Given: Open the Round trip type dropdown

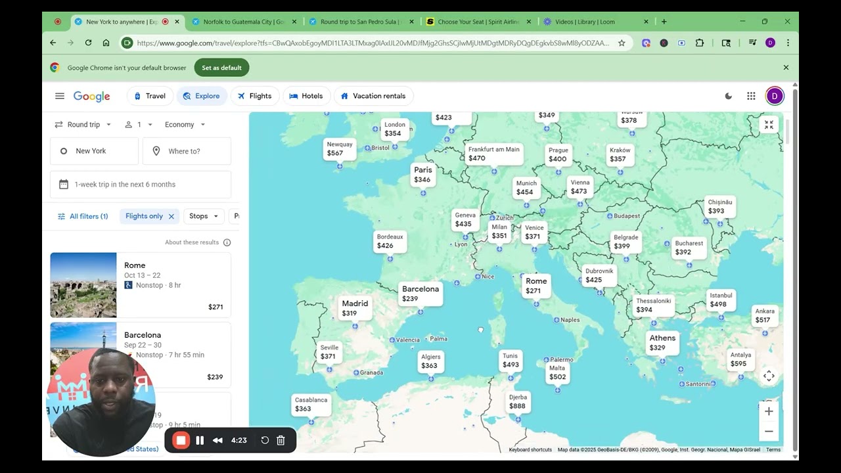Looking at the screenshot, I should click(83, 125).
